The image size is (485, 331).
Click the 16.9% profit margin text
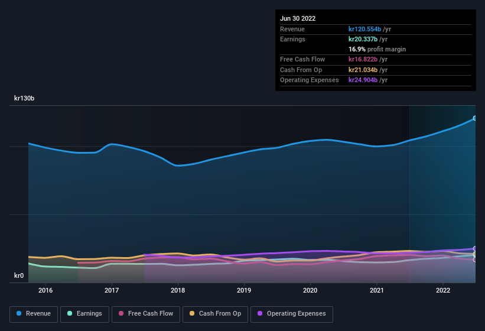tap(377, 49)
